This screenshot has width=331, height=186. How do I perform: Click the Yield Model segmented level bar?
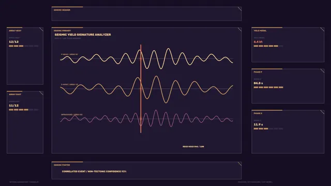pyautogui.click(x=268, y=46)
